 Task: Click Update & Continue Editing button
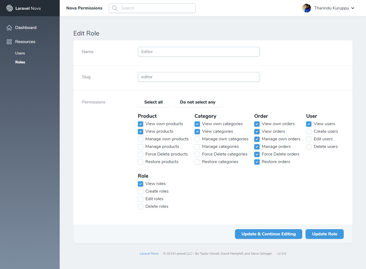[x=268, y=234]
